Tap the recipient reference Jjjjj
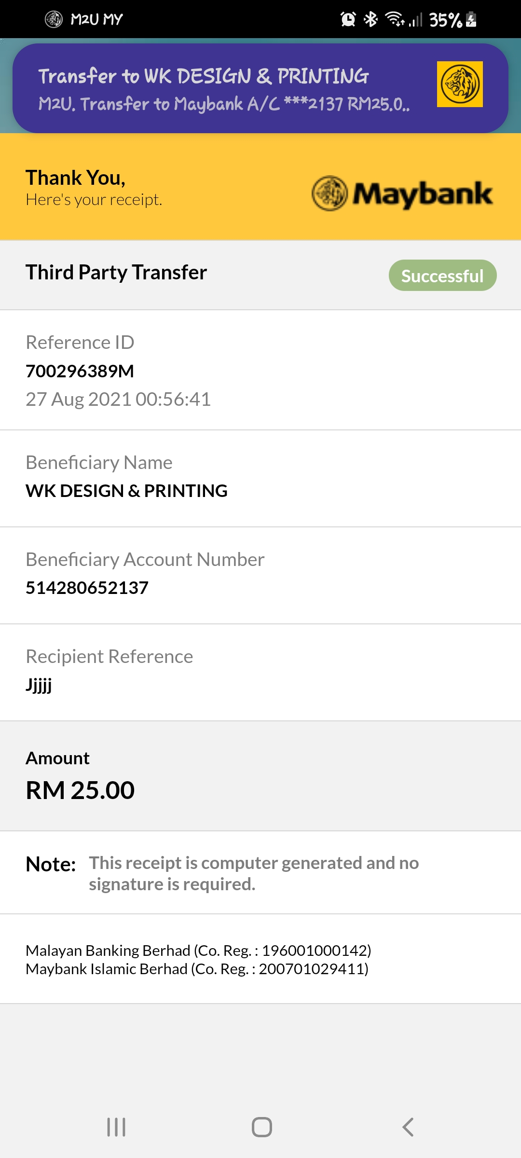Screen dimensions: 521x1158 point(39,685)
